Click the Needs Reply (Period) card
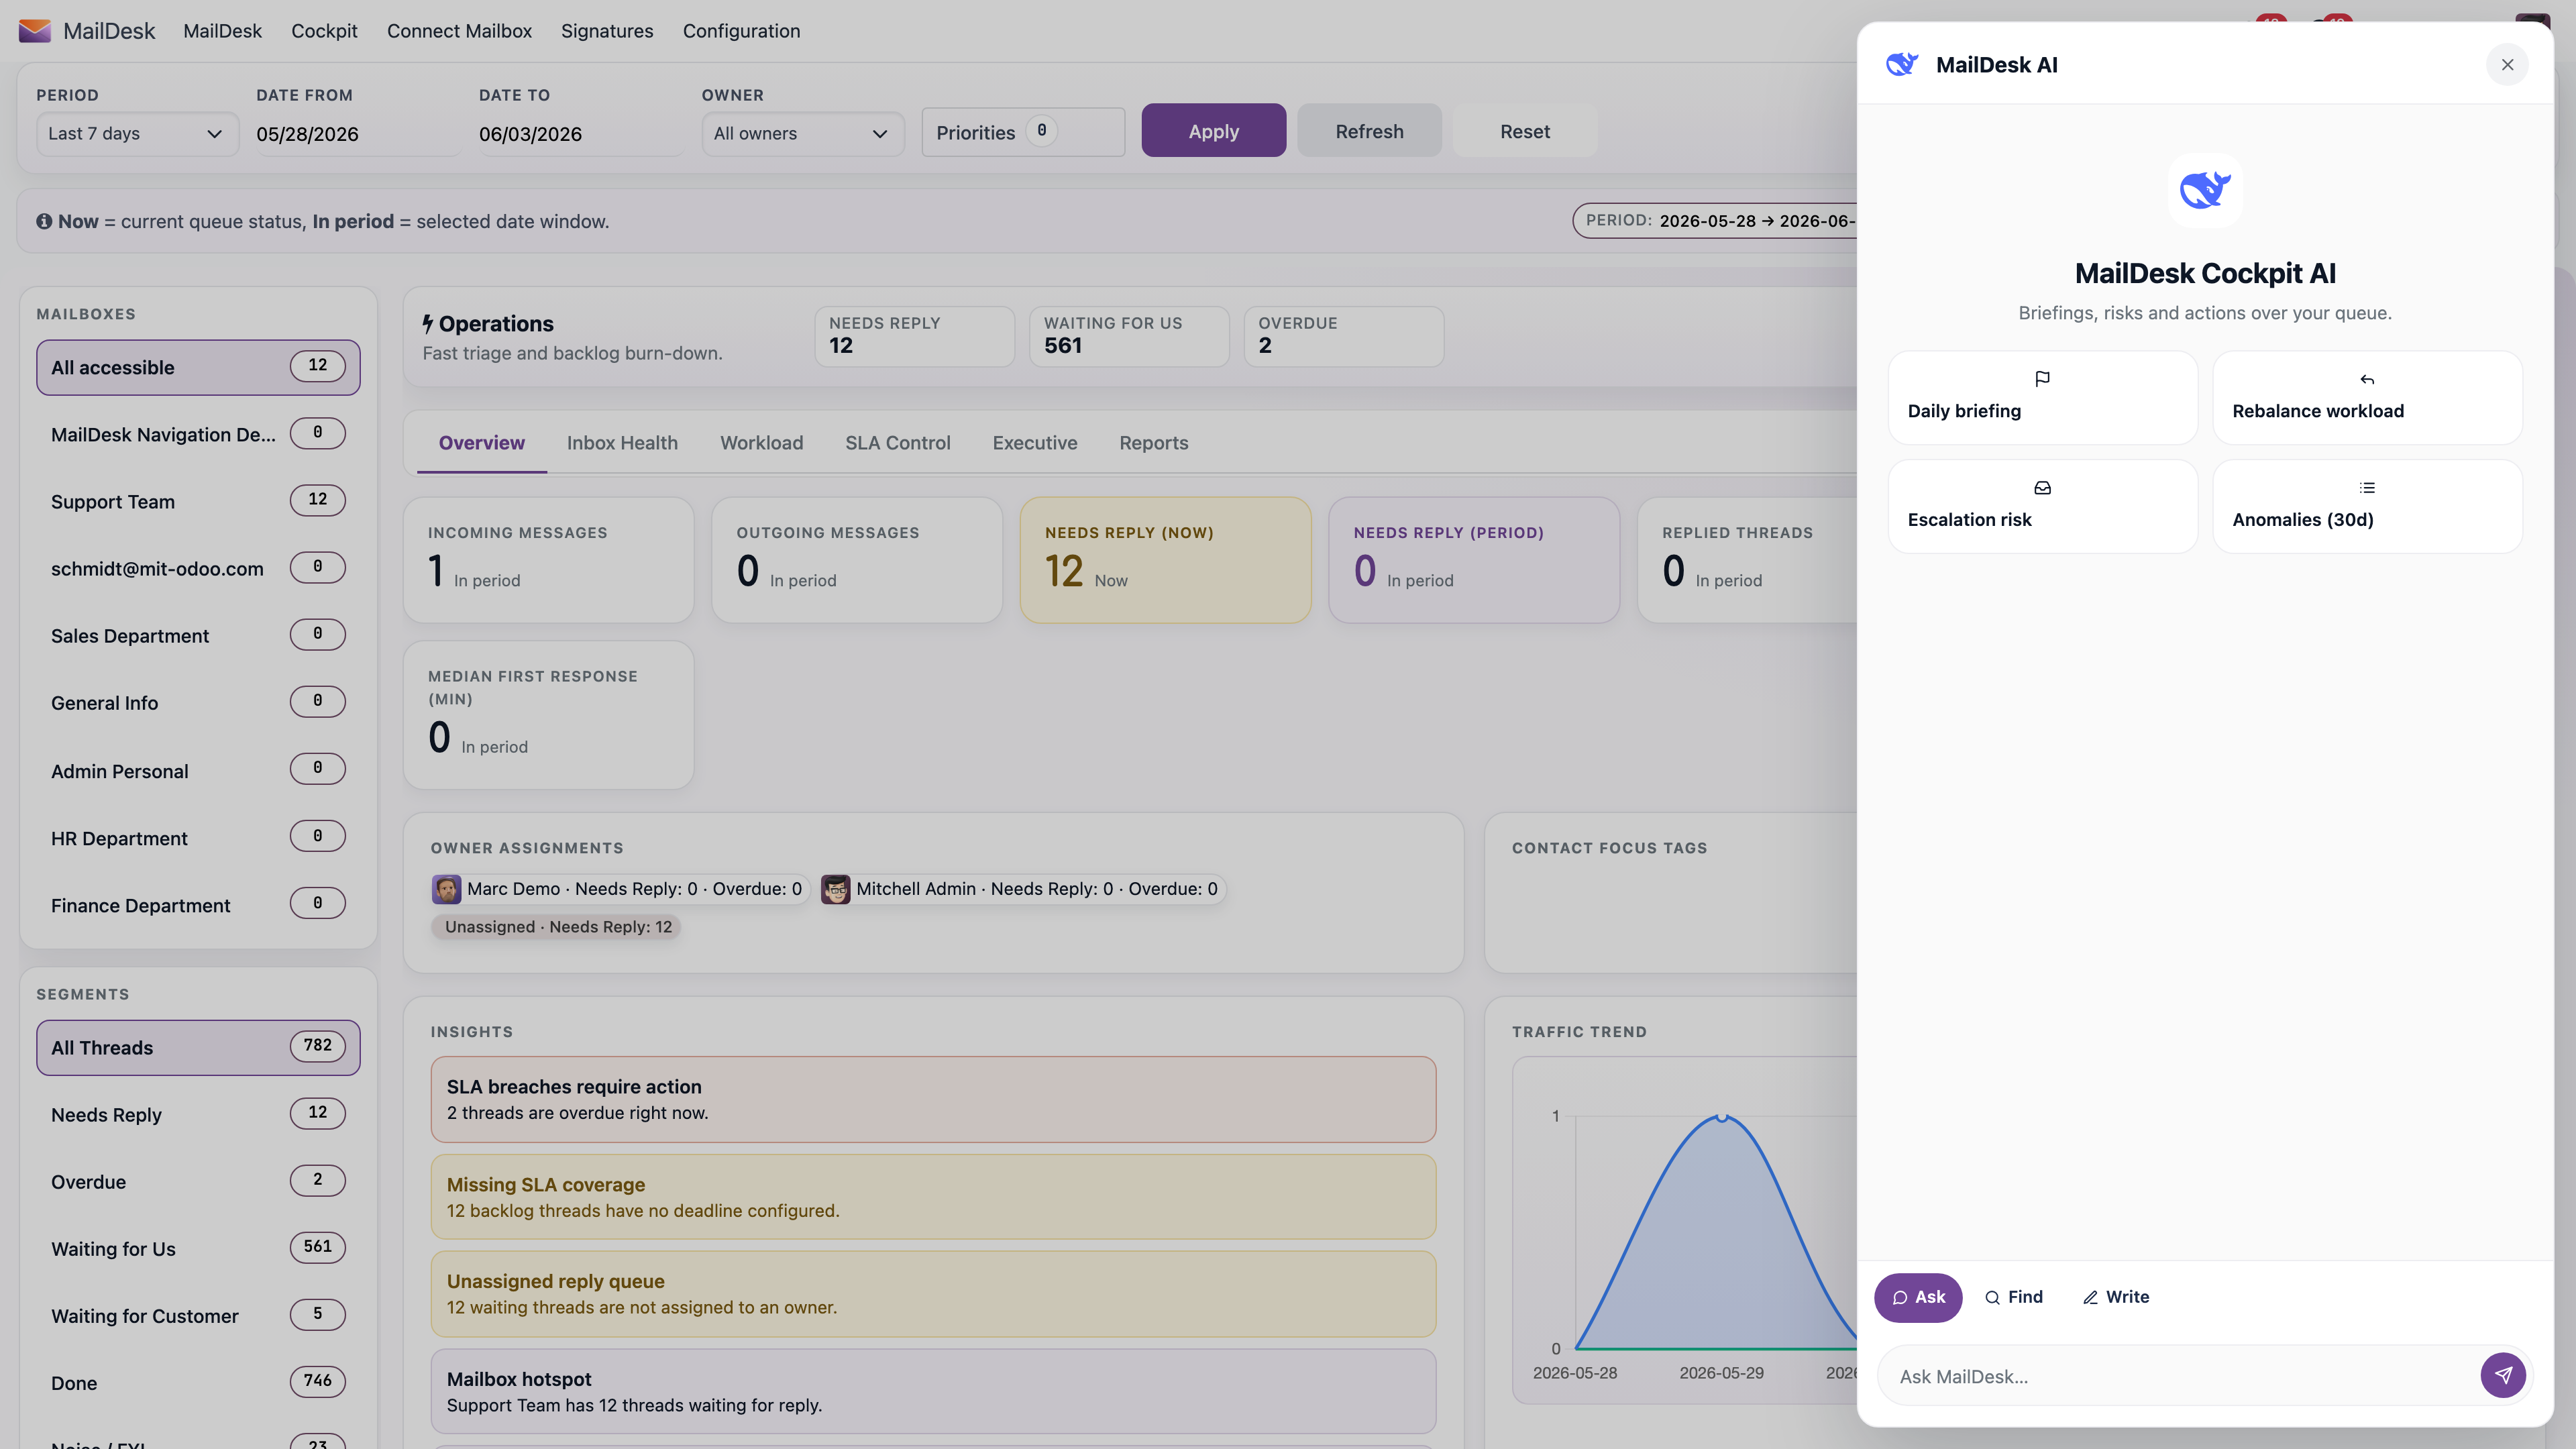The image size is (2576, 1449). [x=1474, y=560]
